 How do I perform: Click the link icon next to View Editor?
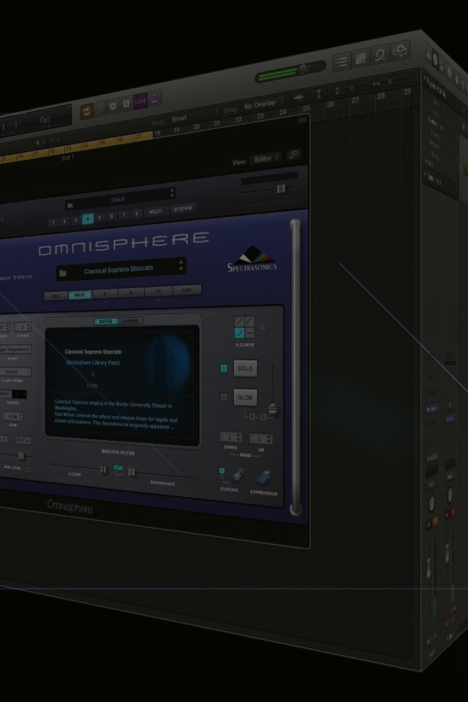click(294, 155)
